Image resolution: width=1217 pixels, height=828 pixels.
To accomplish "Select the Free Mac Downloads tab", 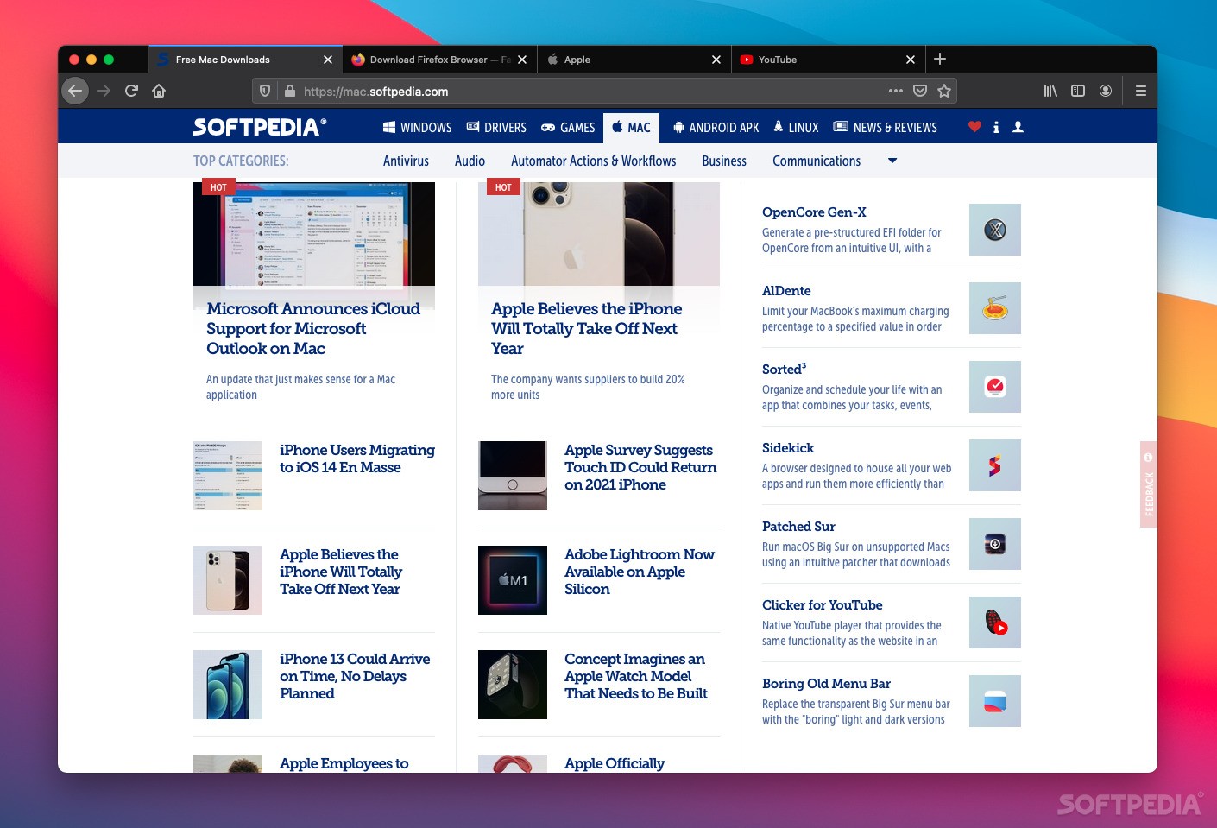I will tap(245, 60).
